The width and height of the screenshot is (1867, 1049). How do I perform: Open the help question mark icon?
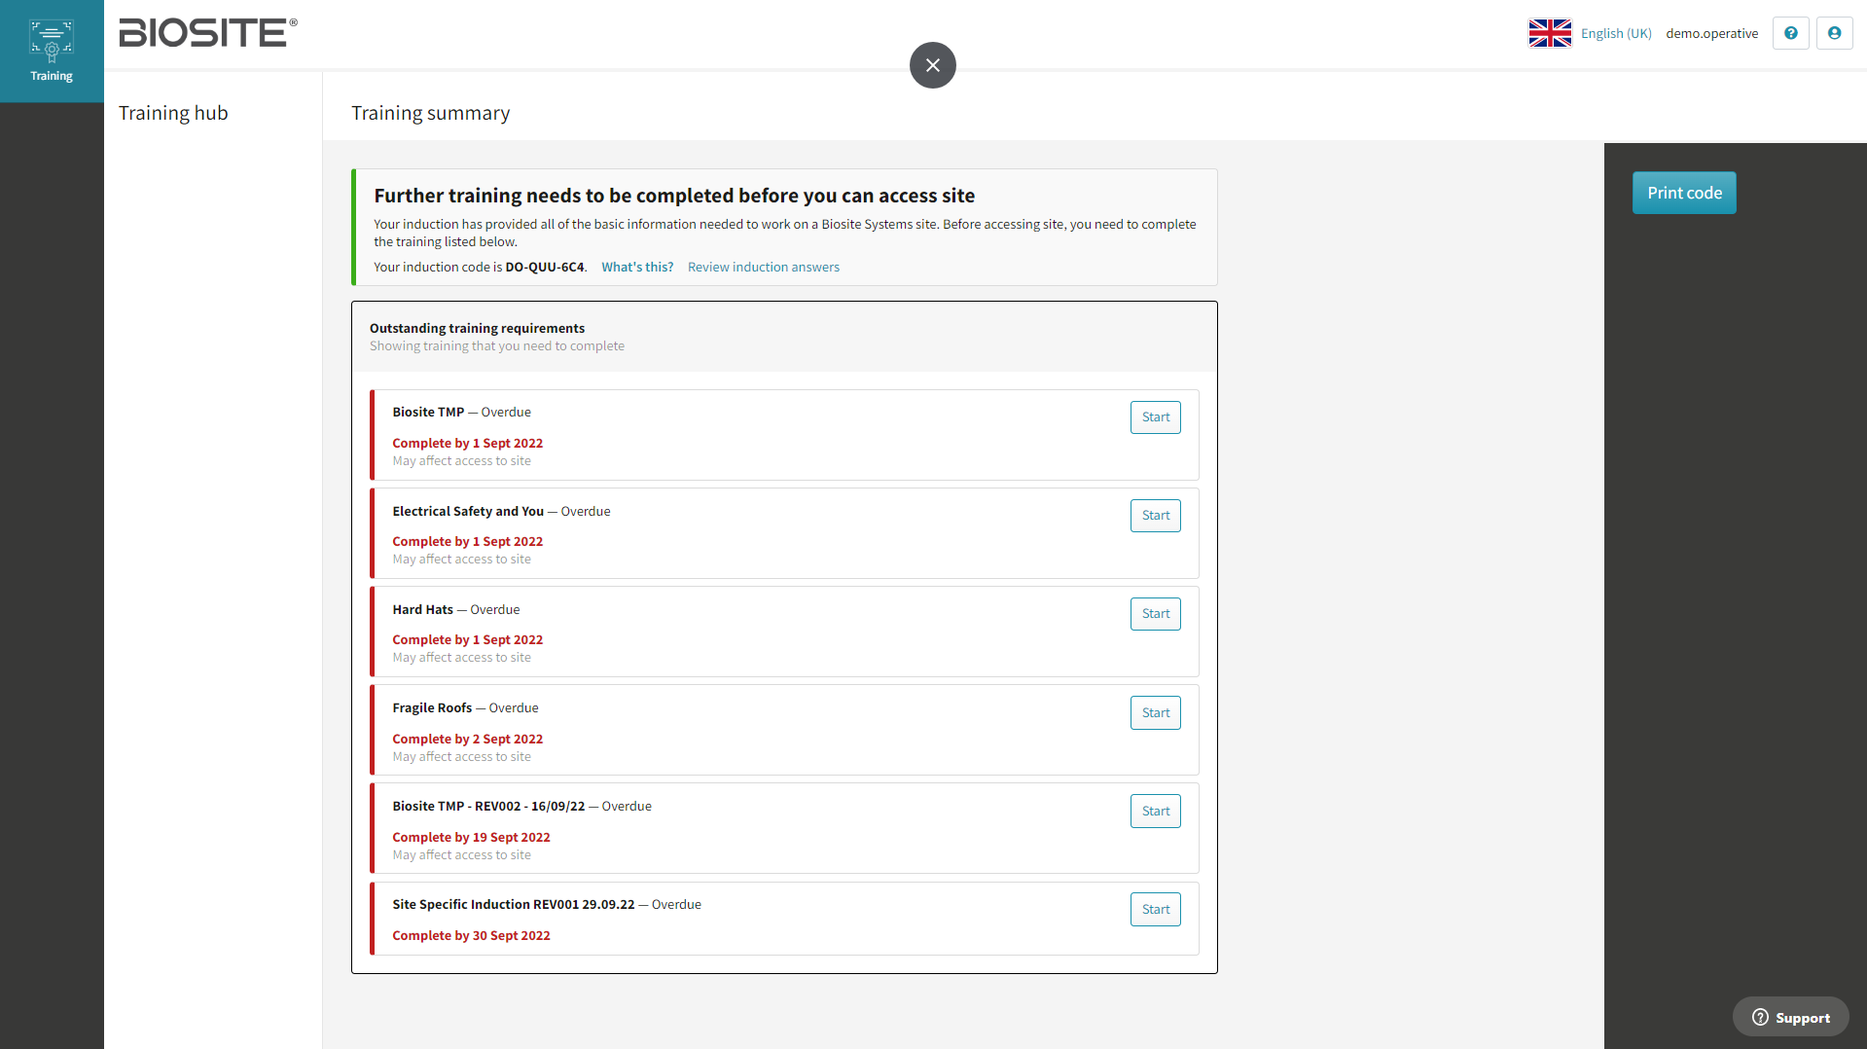click(1790, 33)
